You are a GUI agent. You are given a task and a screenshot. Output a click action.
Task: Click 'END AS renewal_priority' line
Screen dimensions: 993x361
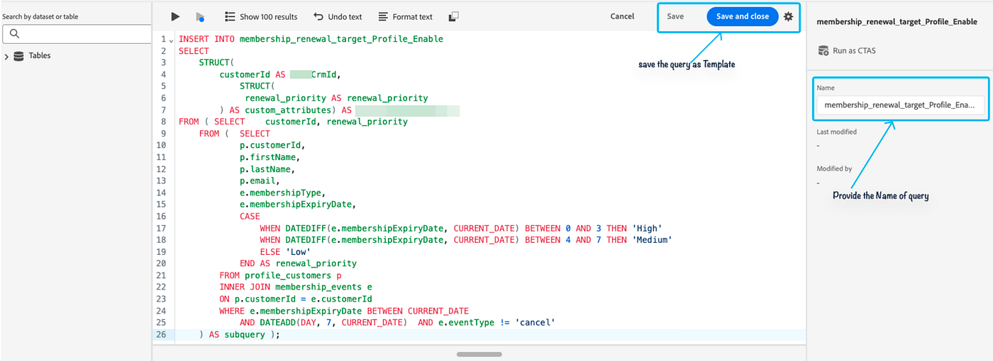pos(298,263)
